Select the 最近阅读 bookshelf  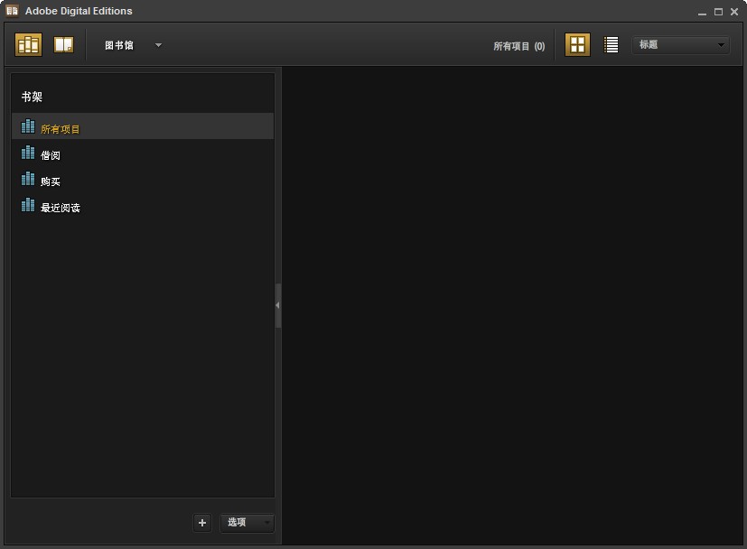pyautogui.click(x=143, y=205)
